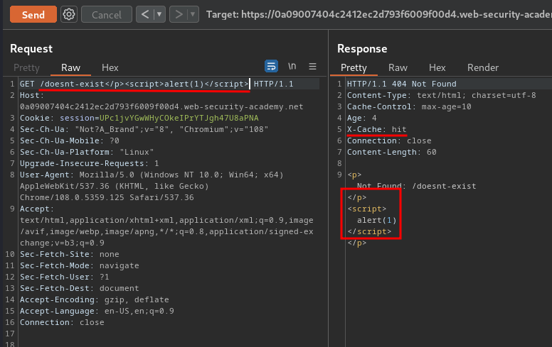Click Accept-Encoding: gzip, deflate line
This screenshot has width=552, height=347.
[95, 299]
